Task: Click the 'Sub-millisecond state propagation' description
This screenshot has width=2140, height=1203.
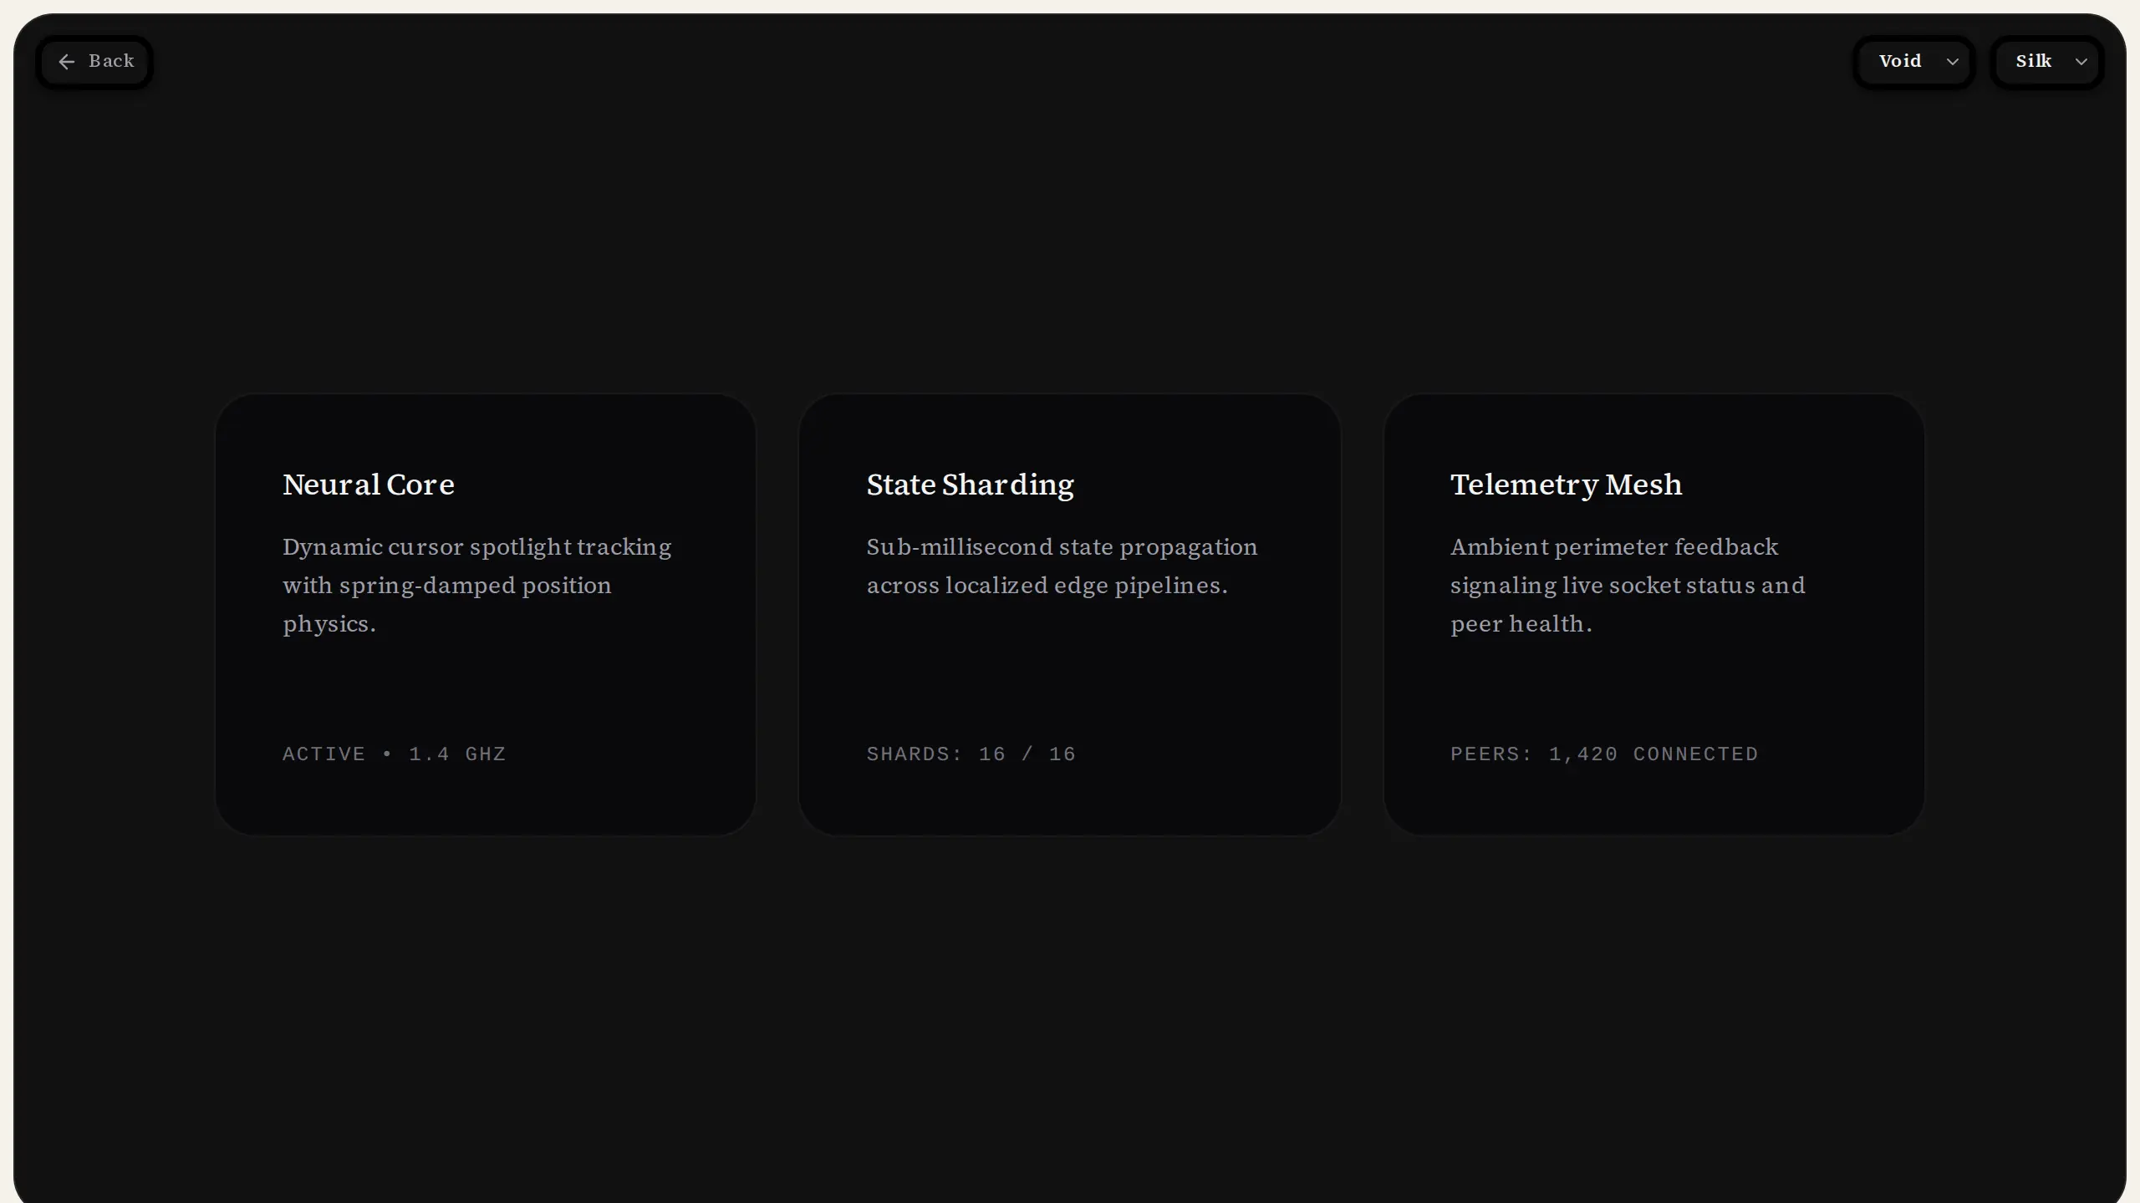Action: (x=1062, y=566)
